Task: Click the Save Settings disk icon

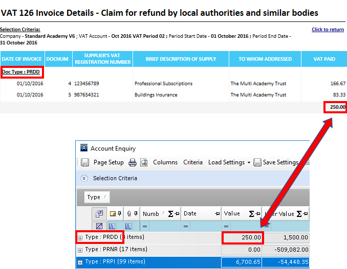Action: tap(257, 162)
